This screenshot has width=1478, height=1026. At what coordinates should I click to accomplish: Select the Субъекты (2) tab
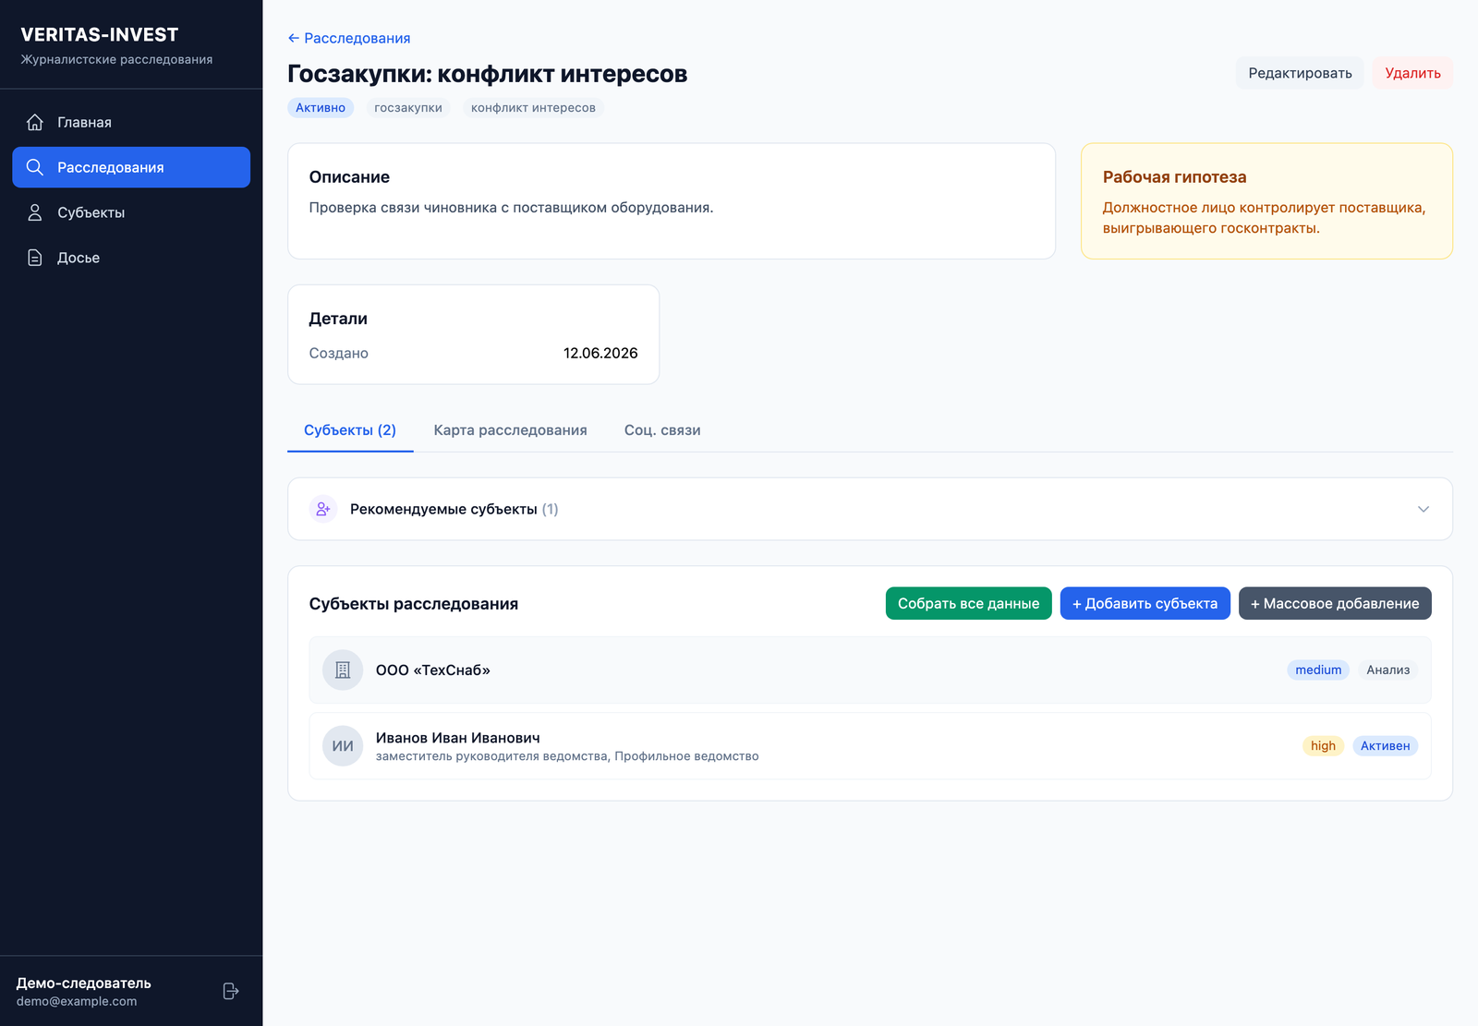point(350,430)
